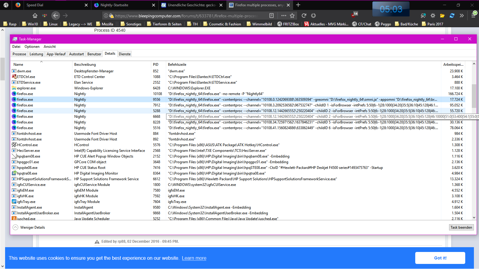
Task: Select the explorer.exe process row
Action: pyautogui.click(x=26, y=88)
